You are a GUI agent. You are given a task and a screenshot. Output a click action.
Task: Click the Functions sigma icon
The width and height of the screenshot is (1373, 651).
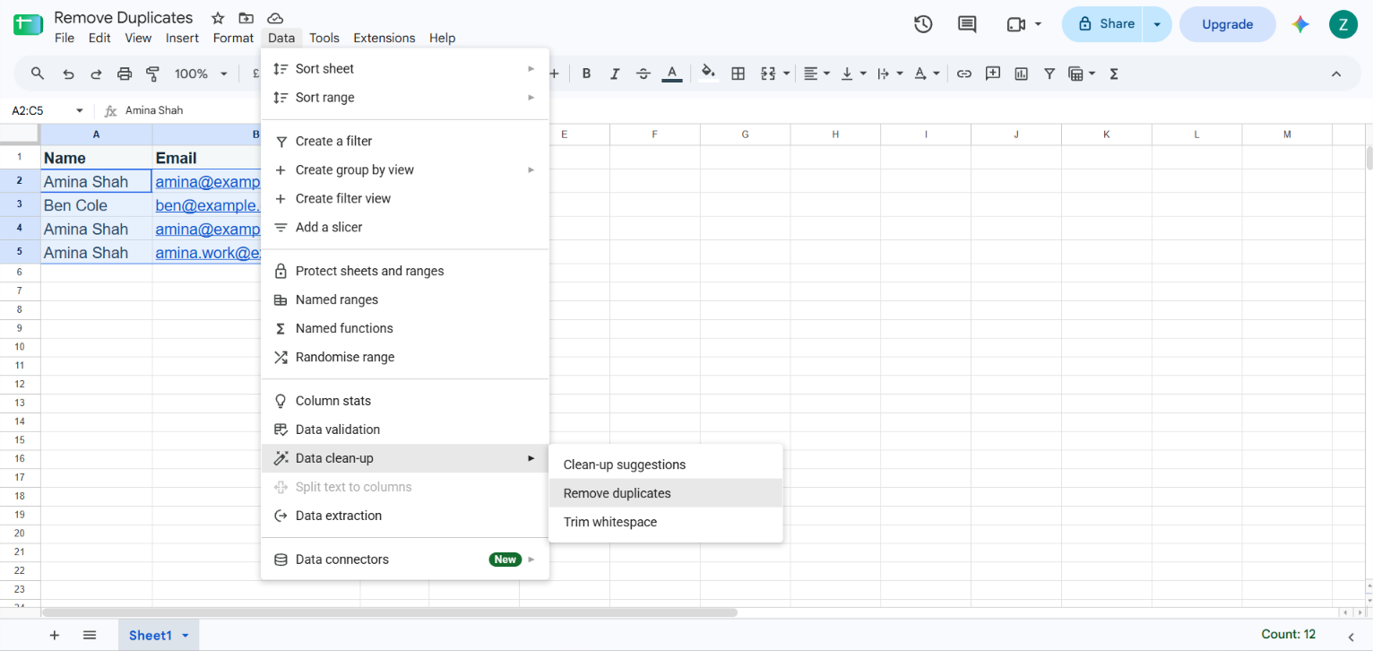(1114, 74)
